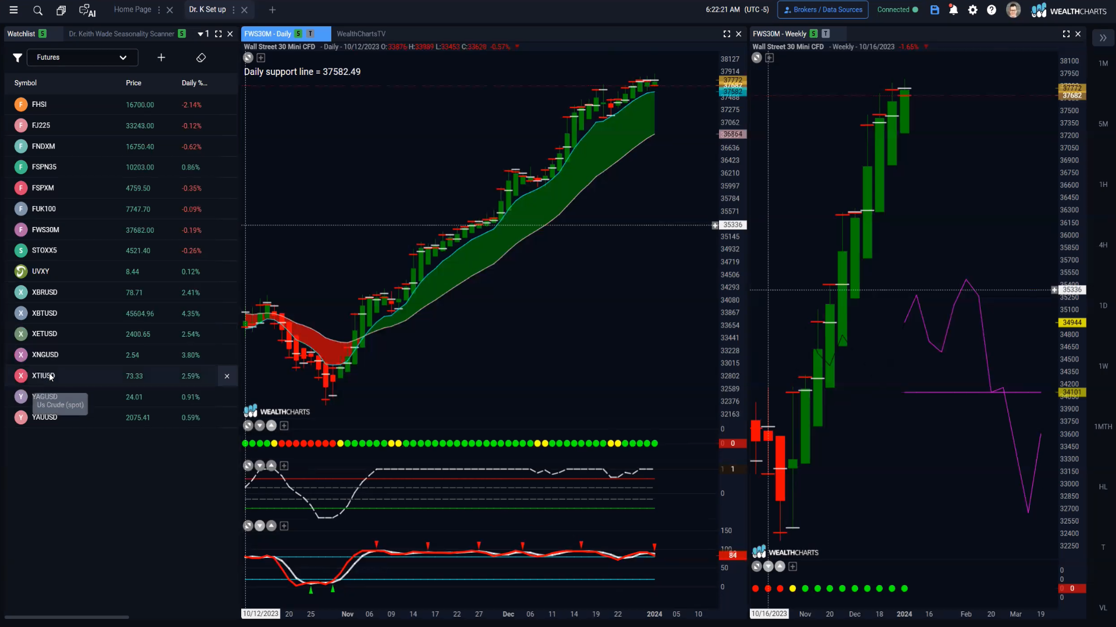Viewport: 1116px width, 627px height.
Task: Select the FWS30M watchlist row
Action: pyautogui.click(x=121, y=230)
